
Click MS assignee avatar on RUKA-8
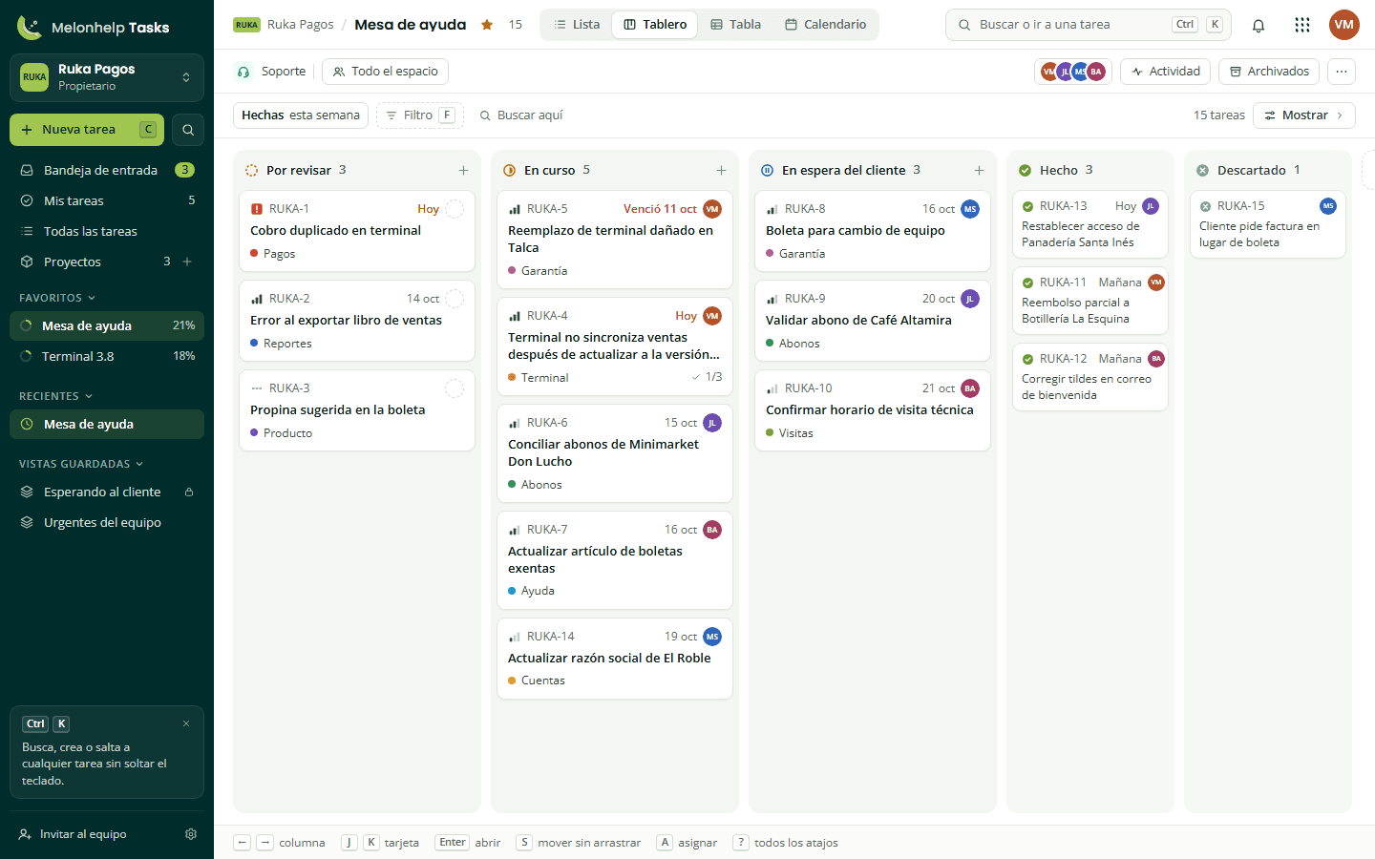(x=970, y=209)
